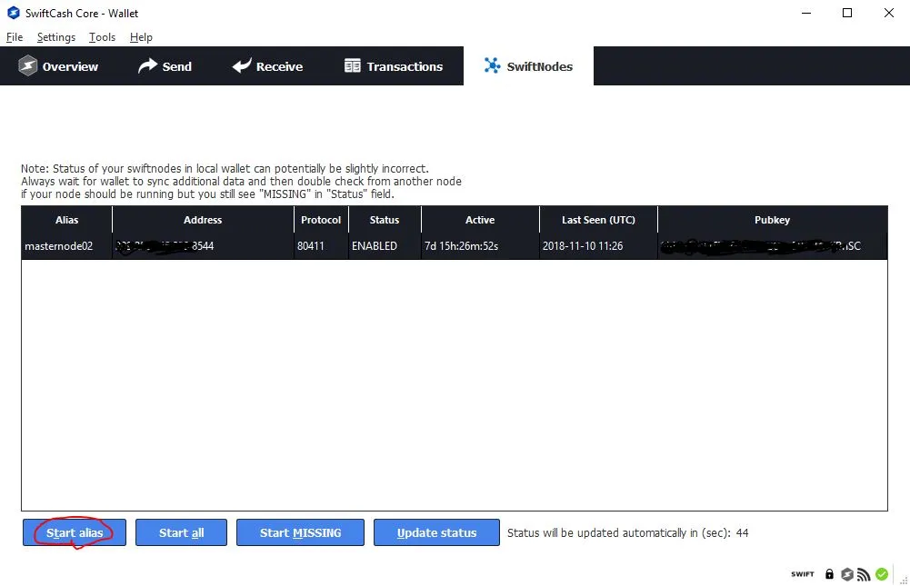The height and width of the screenshot is (586, 910).
Task: Open the File menu
Action: click(x=15, y=37)
